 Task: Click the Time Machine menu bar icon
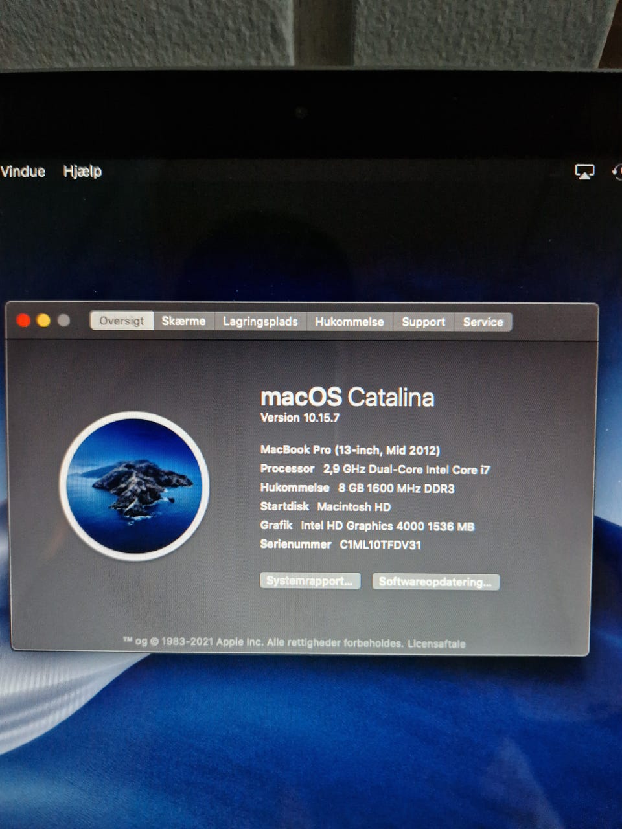point(617,172)
